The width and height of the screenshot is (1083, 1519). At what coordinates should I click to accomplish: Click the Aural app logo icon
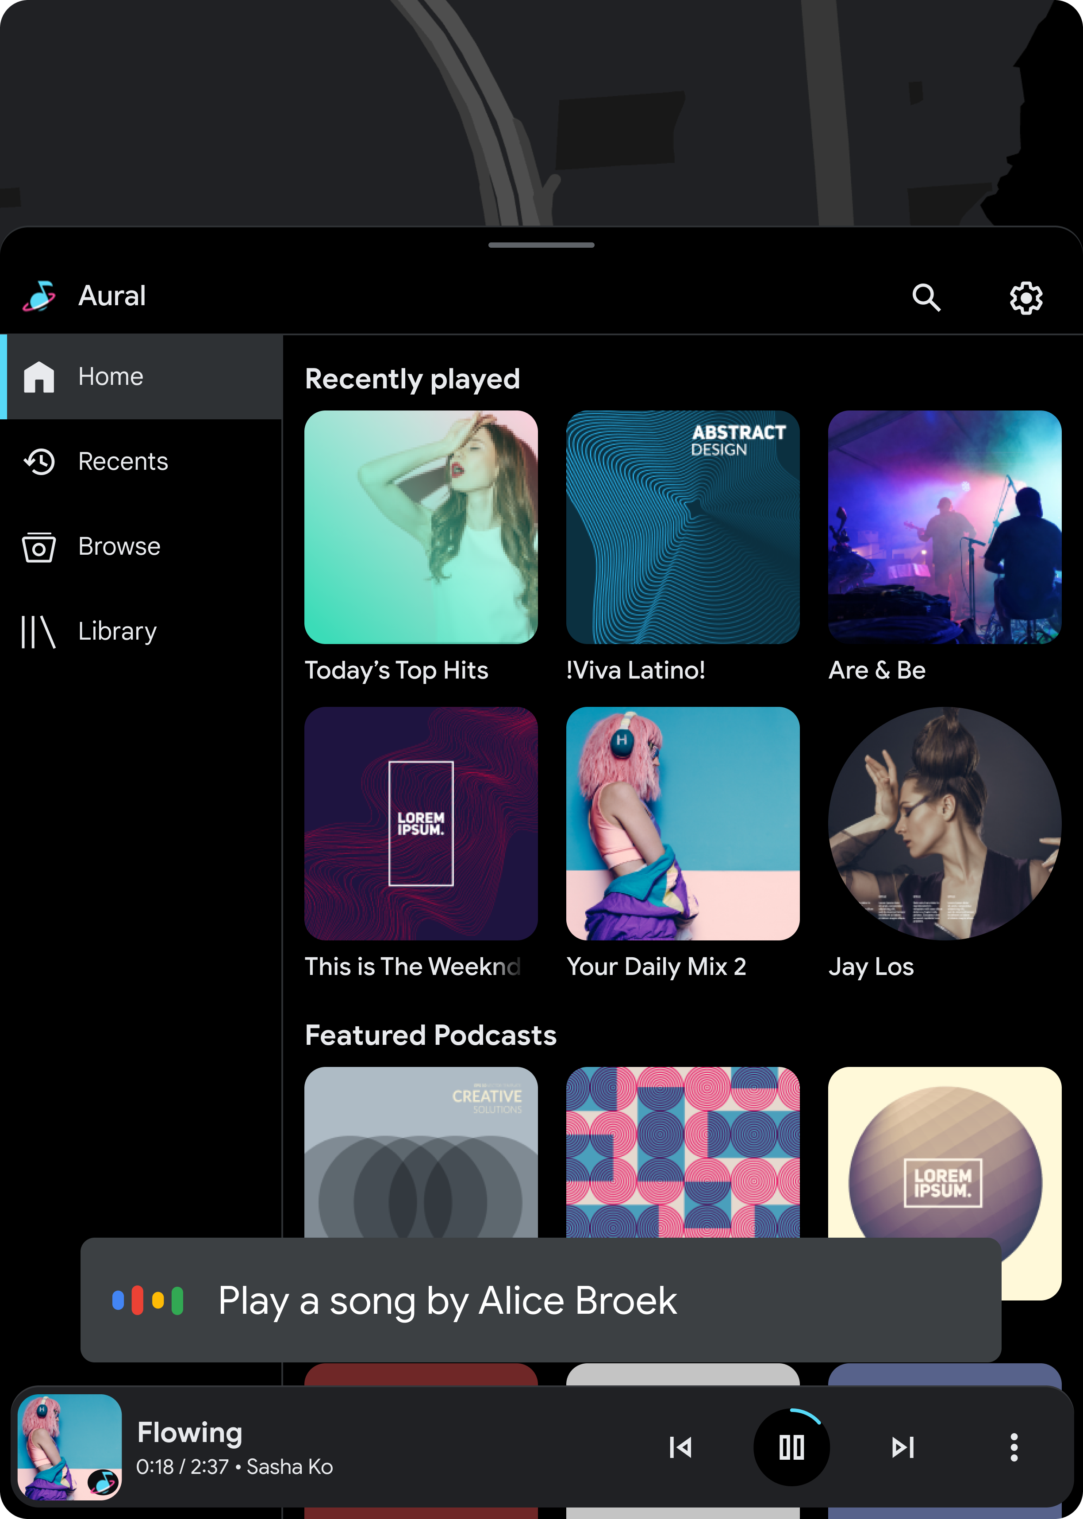click(x=42, y=295)
